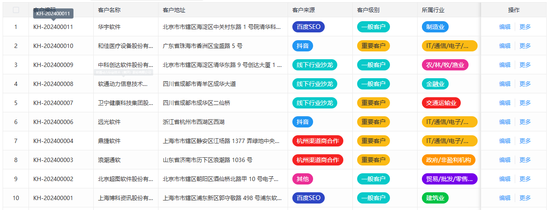Tick the select-all checkbox in table header
Screen dimensions: 548x210
[16, 10]
